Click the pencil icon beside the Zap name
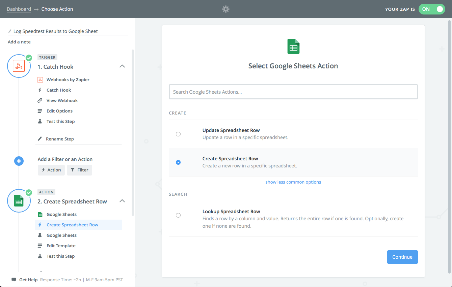Screen dimensions: 452x287 coord(10,31)
